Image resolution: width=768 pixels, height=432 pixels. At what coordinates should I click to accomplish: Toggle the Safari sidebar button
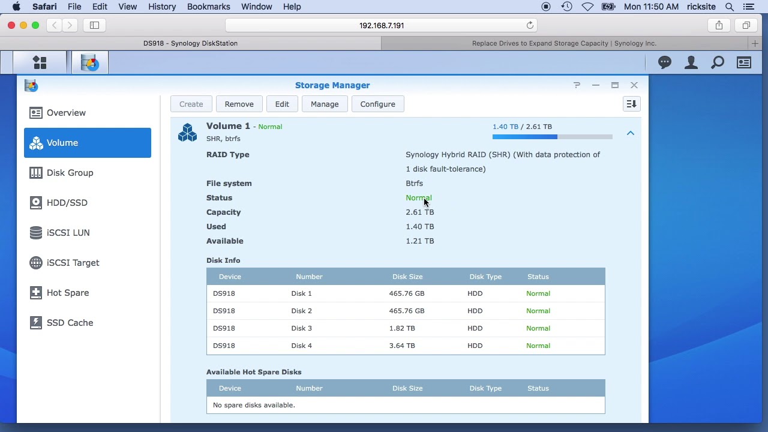[94, 25]
